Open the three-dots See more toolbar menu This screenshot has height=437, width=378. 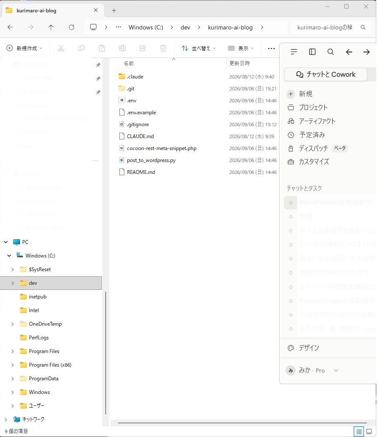click(271, 48)
